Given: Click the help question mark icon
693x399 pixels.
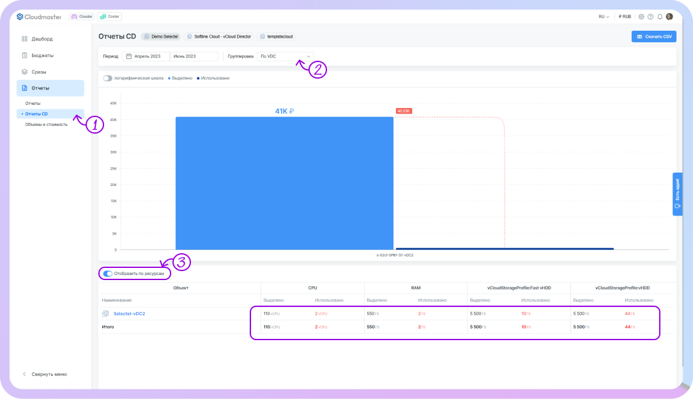Looking at the screenshot, I should tap(650, 17).
